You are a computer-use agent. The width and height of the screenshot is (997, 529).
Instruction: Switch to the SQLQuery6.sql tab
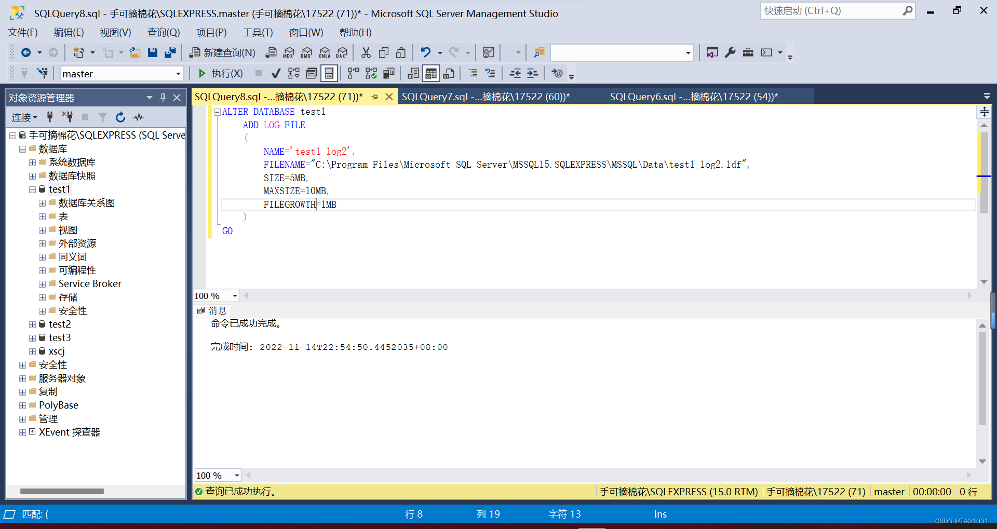tap(694, 97)
